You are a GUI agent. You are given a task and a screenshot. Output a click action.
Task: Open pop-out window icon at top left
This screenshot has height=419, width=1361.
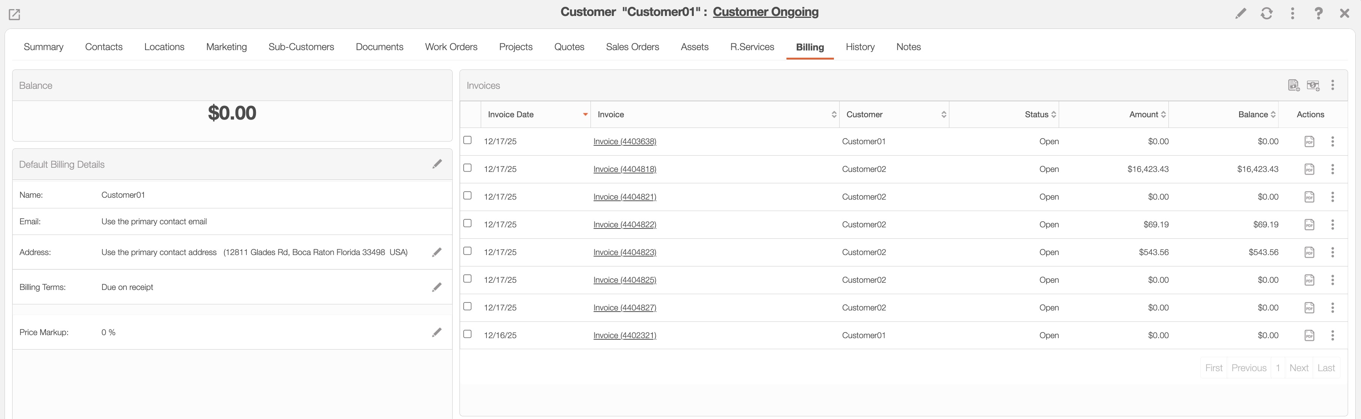click(14, 14)
